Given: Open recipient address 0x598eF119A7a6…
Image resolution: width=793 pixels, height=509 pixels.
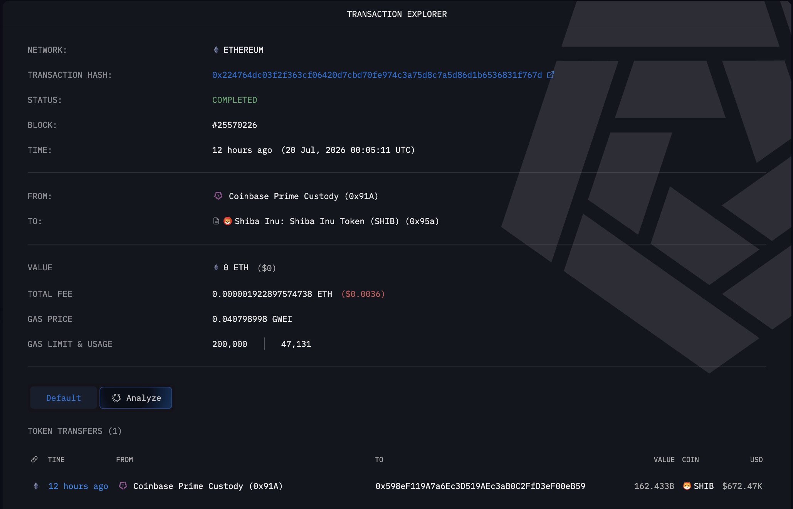Looking at the screenshot, I should [480, 486].
